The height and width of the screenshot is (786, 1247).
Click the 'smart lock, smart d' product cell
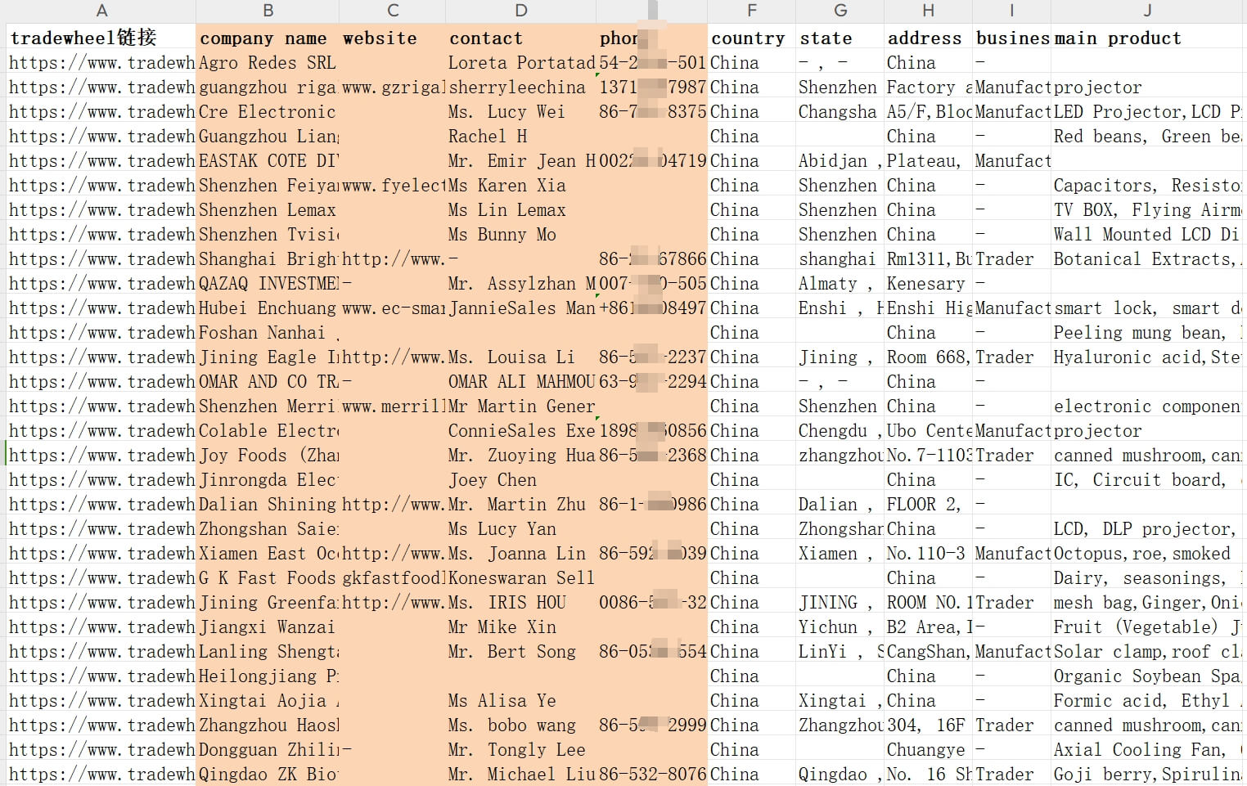point(1148,308)
